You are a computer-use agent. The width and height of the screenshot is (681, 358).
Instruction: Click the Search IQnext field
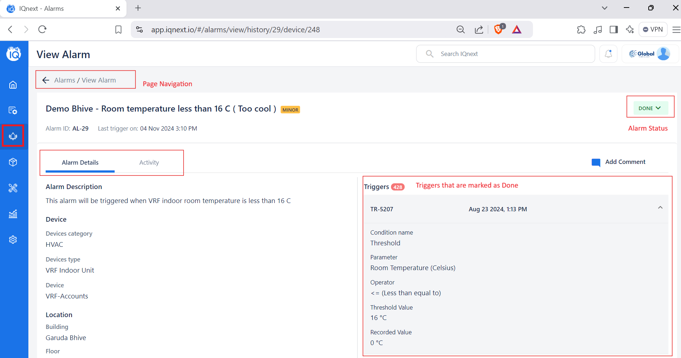[x=505, y=54]
